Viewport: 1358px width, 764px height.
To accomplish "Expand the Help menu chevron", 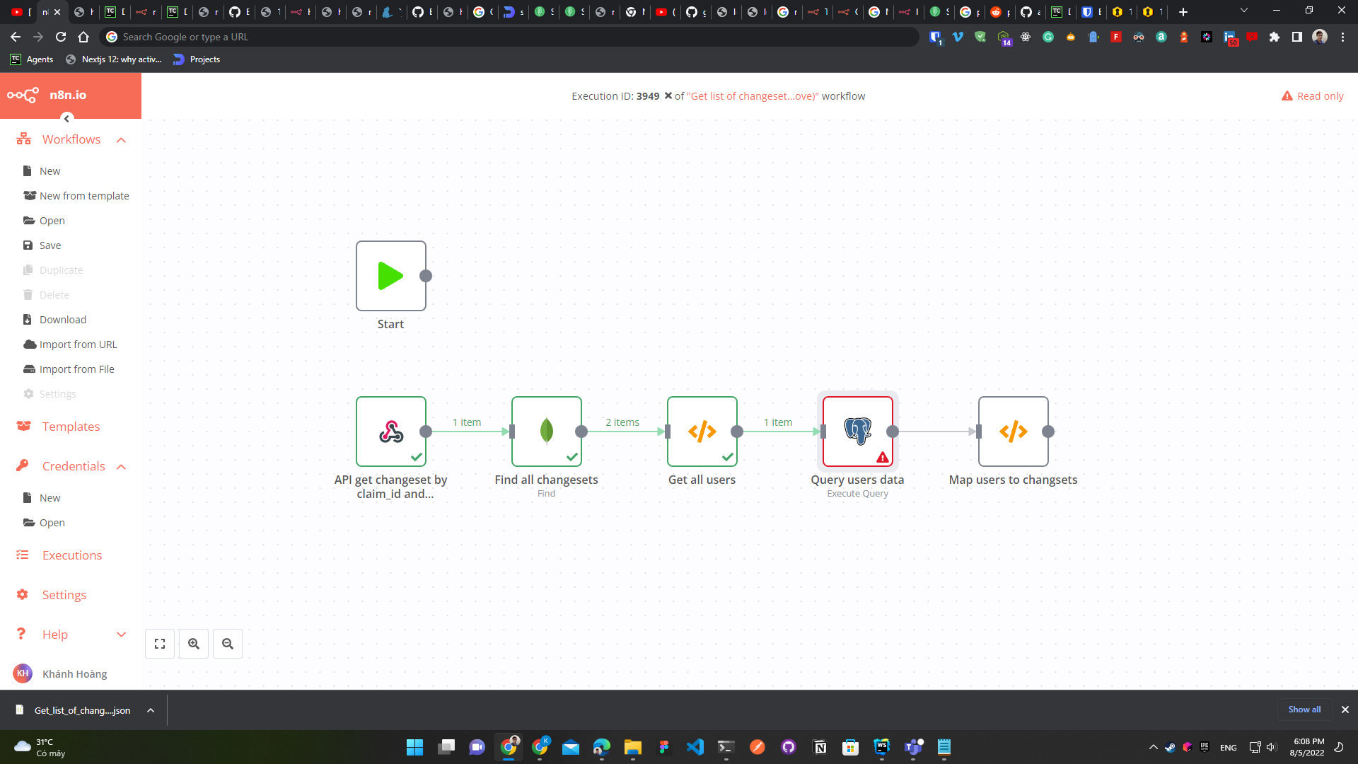I will (121, 635).
